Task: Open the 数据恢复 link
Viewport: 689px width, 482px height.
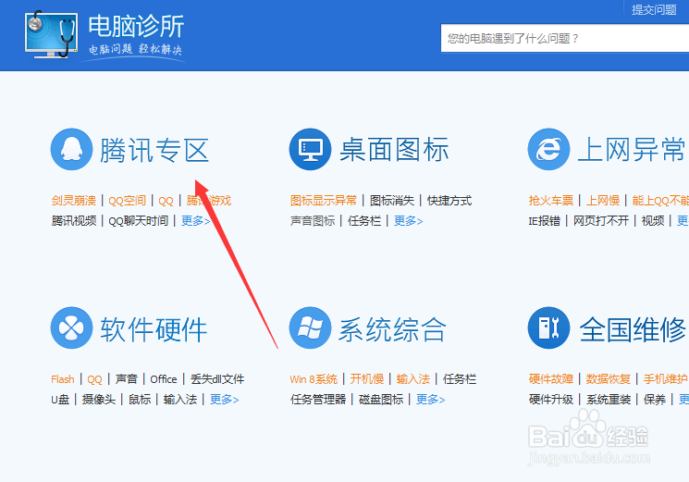Action: tap(609, 379)
